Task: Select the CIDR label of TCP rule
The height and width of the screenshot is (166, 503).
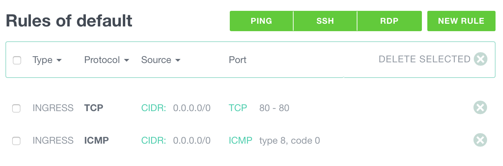Action: [154, 108]
